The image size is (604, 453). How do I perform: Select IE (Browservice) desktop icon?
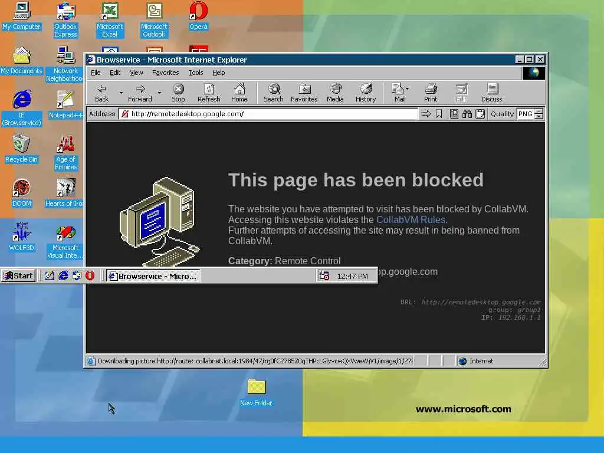click(x=22, y=108)
